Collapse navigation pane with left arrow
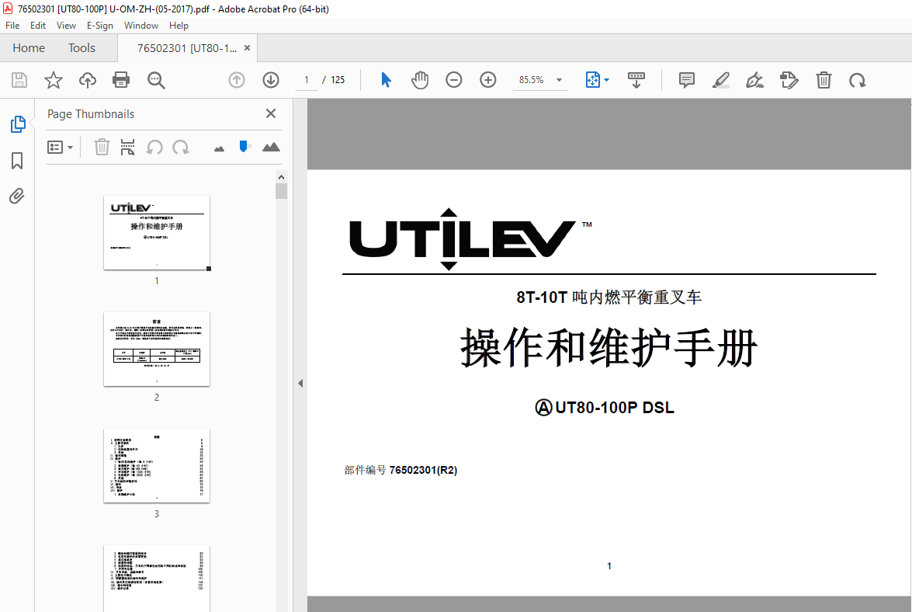912x612 pixels. 300,384
